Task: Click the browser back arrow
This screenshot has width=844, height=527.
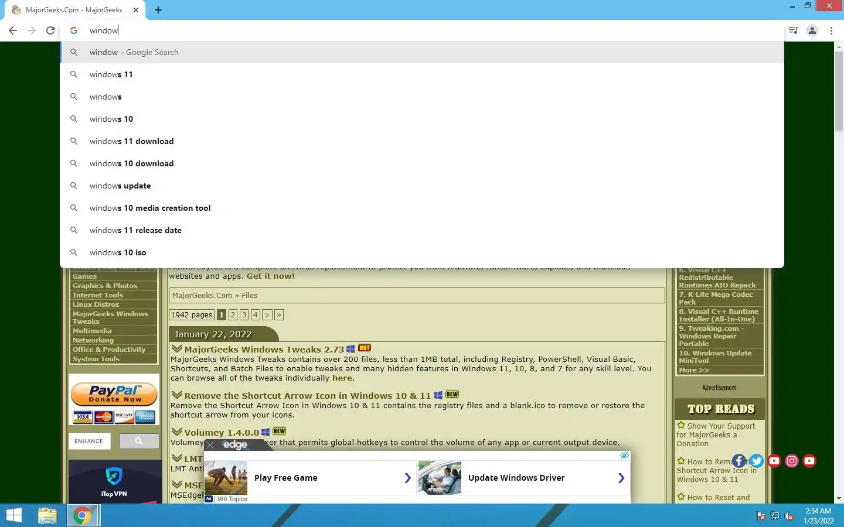Action: [13, 30]
